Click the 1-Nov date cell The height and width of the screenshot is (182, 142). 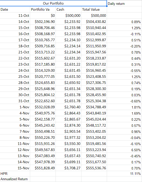pyautogui.click(x=15, y=107)
